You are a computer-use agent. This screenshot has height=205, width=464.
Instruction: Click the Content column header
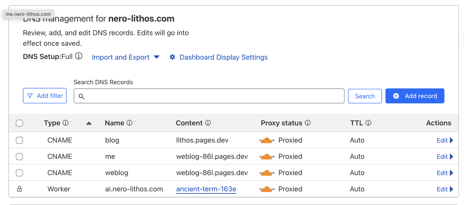coord(189,123)
